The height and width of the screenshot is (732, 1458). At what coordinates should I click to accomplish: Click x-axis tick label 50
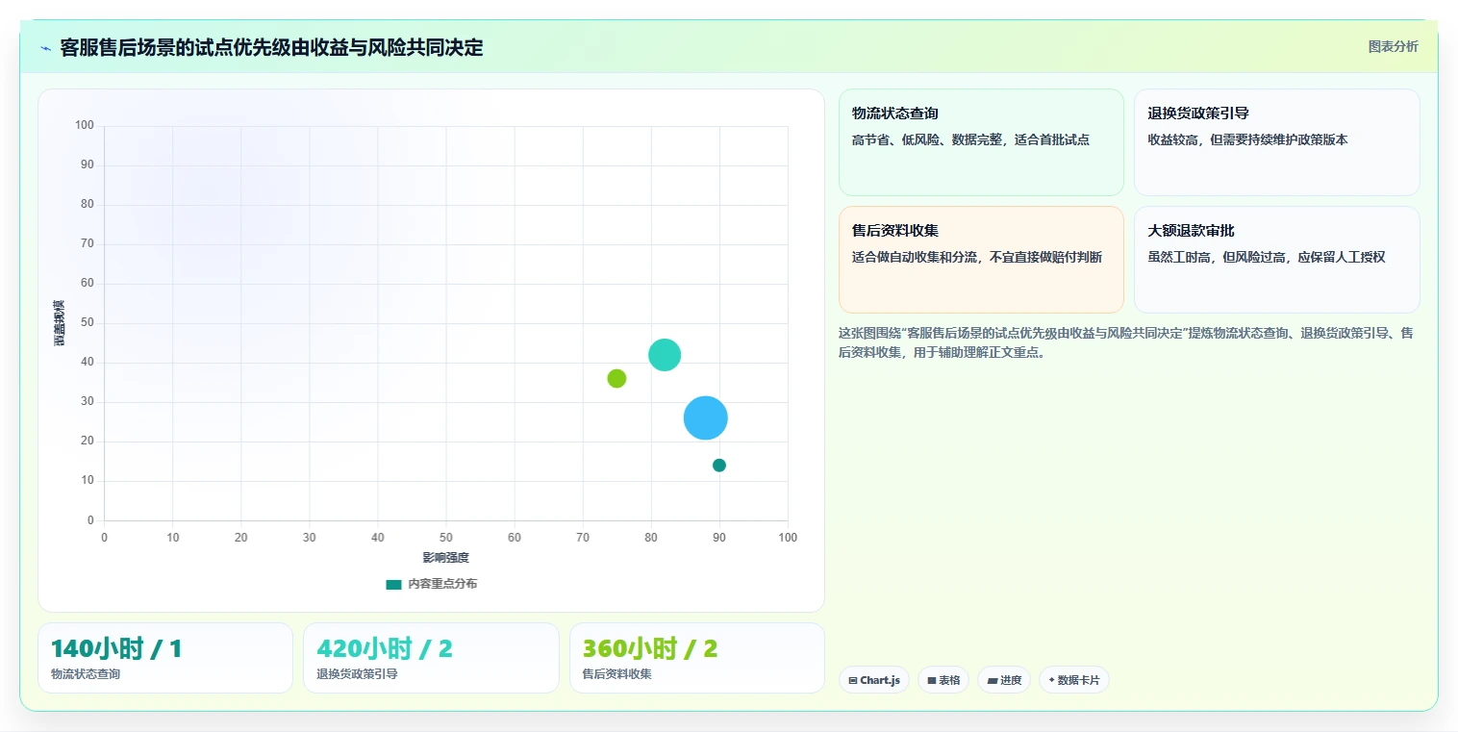coord(445,538)
